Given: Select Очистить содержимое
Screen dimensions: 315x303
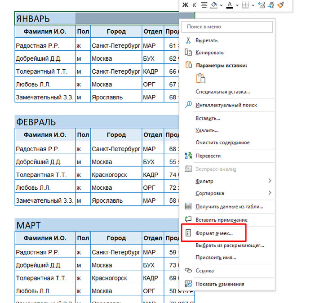Looking at the screenshot, I should [x=222, y=143].
